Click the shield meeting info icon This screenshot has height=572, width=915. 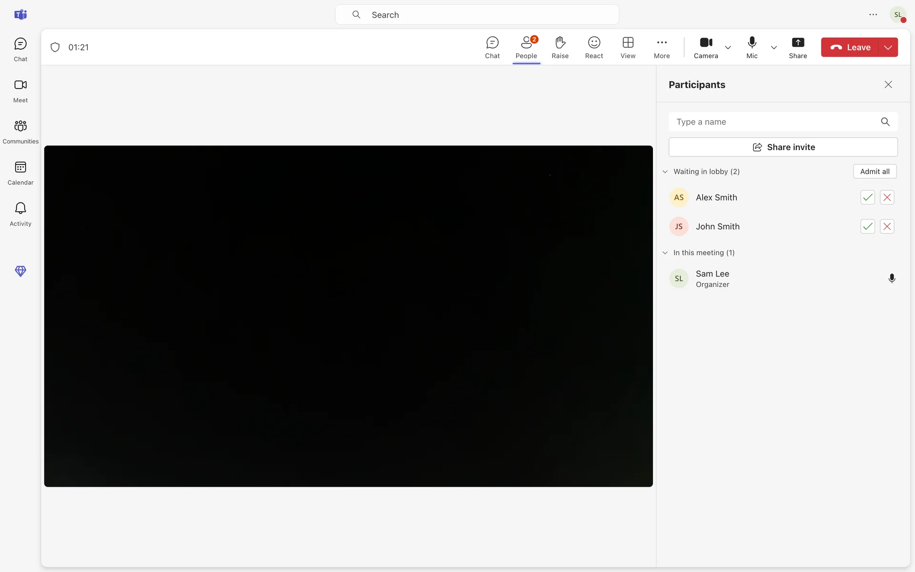(55, 47)
